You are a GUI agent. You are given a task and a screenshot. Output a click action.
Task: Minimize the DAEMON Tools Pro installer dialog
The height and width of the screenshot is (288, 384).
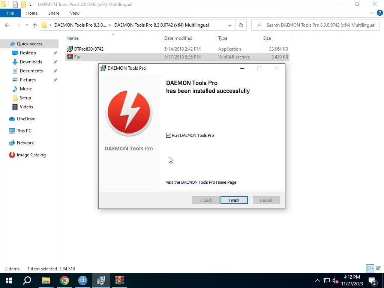(x=242, y=68)
